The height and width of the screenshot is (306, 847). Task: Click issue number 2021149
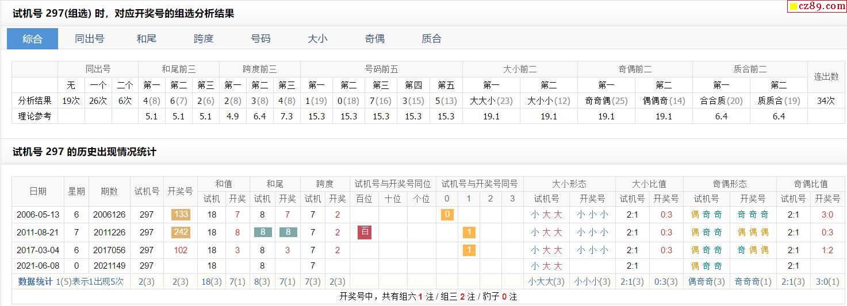point(109,266)
